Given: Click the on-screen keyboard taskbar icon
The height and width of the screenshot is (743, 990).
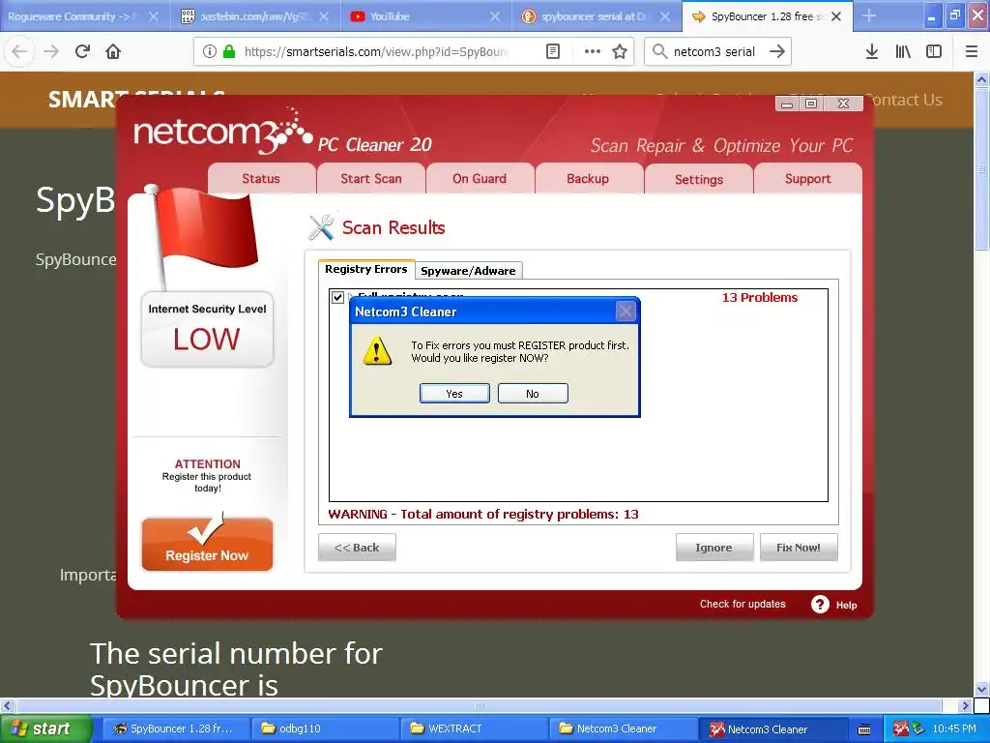Looking at the screenshot, I should tap(865, 729).
